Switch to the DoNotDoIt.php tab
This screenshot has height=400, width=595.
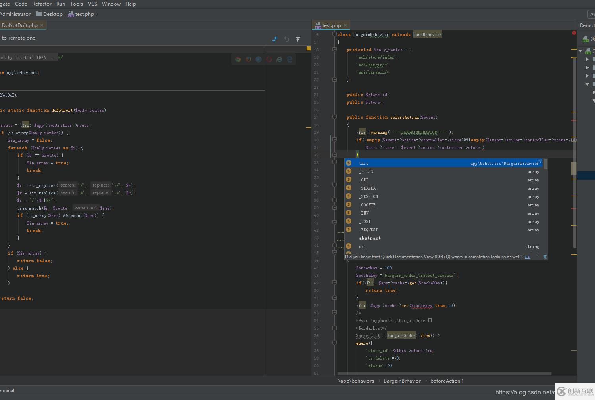pos(20,25)
